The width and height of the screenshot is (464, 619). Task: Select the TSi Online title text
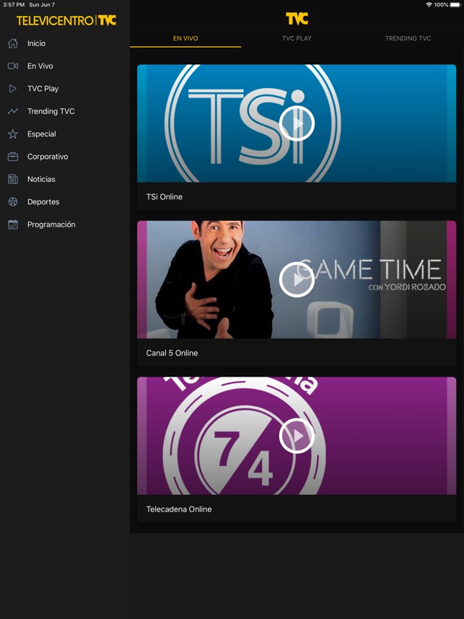(165, 197)
